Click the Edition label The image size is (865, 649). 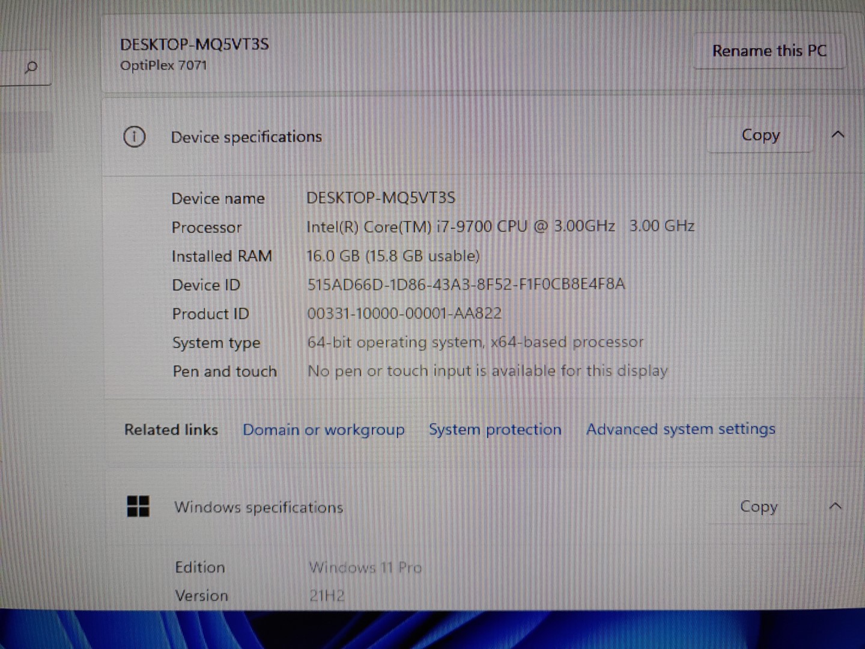click(x=200, y=567)
